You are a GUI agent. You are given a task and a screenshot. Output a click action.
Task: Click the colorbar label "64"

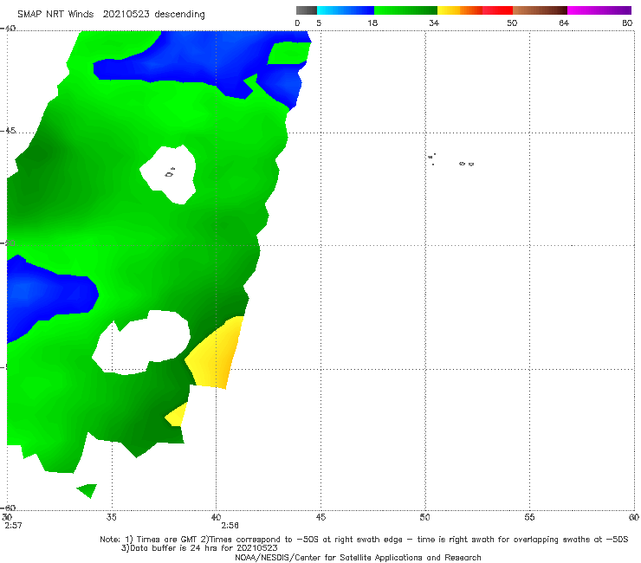tap(564, 23)
